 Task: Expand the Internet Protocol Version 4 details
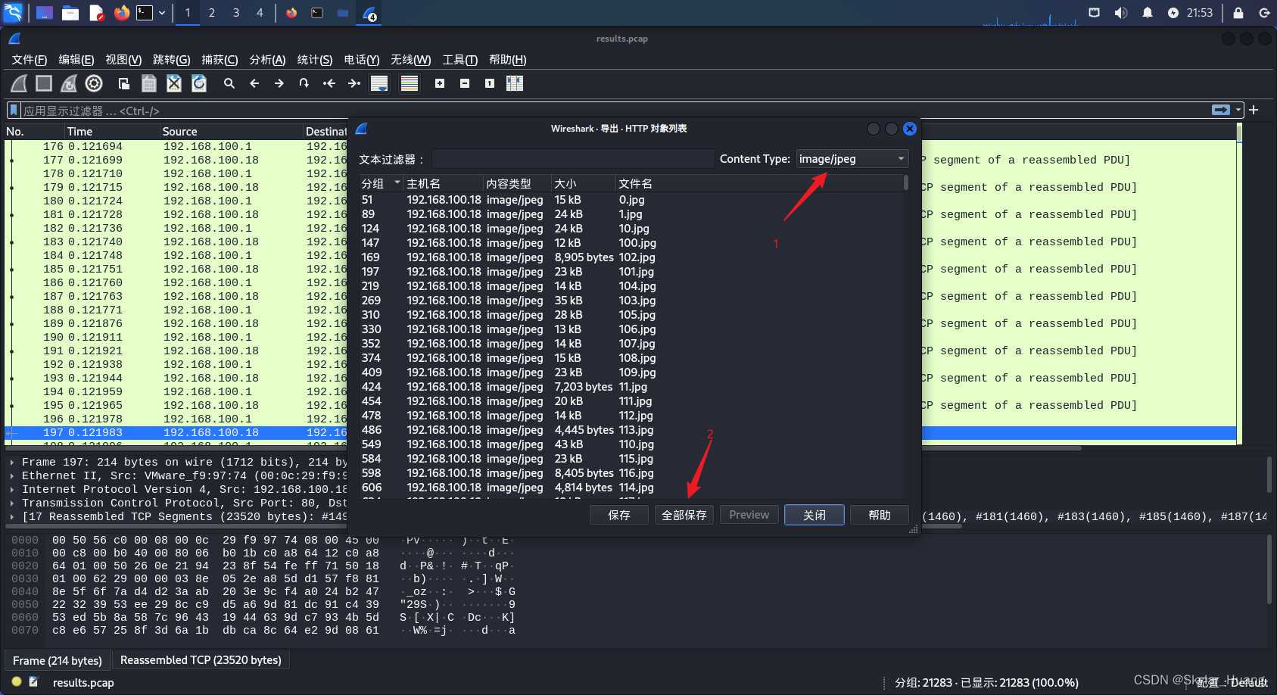tap(13, 489)
